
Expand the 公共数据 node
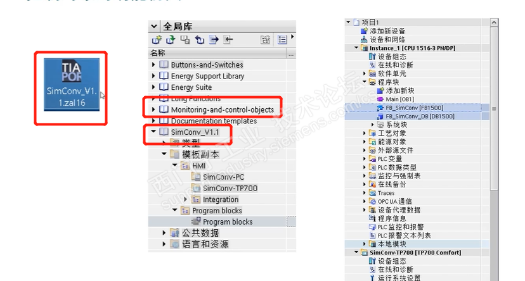click(164, 233)
